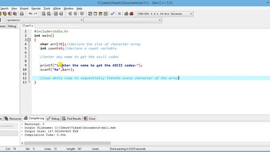The image size is (270, 152).
Task: Open the AStyle menu
Action: click(57, 8)
